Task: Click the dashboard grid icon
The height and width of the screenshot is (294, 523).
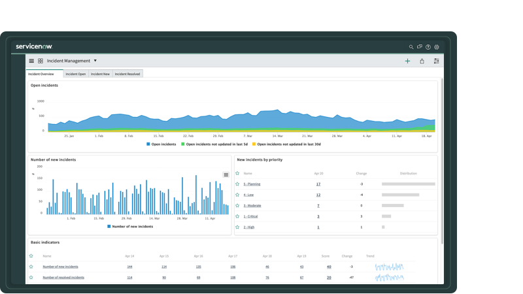Action: click(41, 61)
